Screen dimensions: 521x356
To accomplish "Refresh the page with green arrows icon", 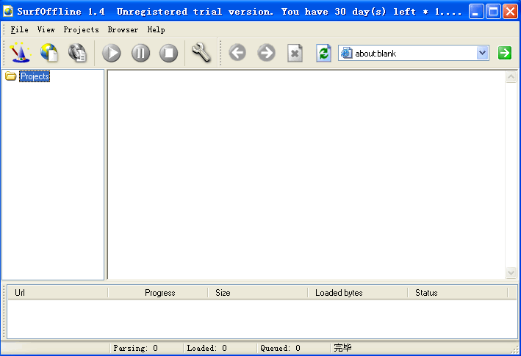I will click(x=323, y=53).
